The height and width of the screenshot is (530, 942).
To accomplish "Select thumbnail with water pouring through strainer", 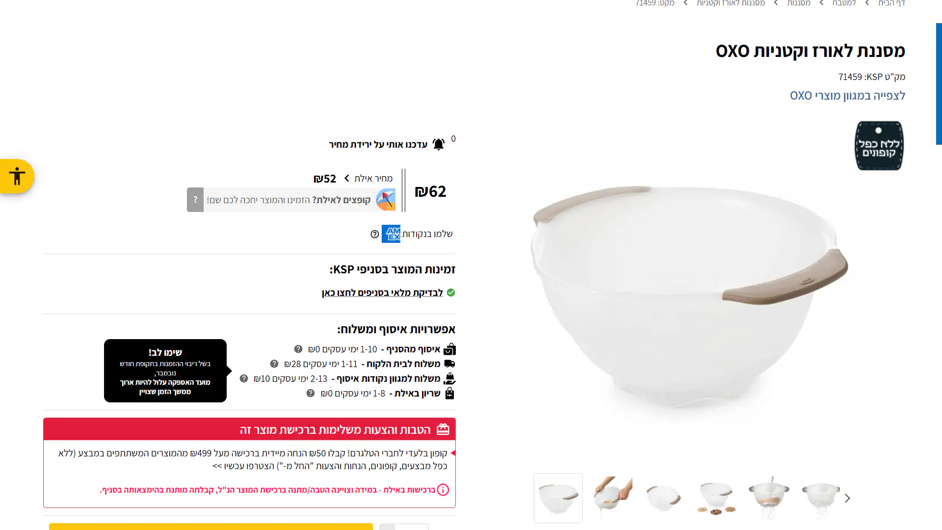I will click(x=769, y=498).
